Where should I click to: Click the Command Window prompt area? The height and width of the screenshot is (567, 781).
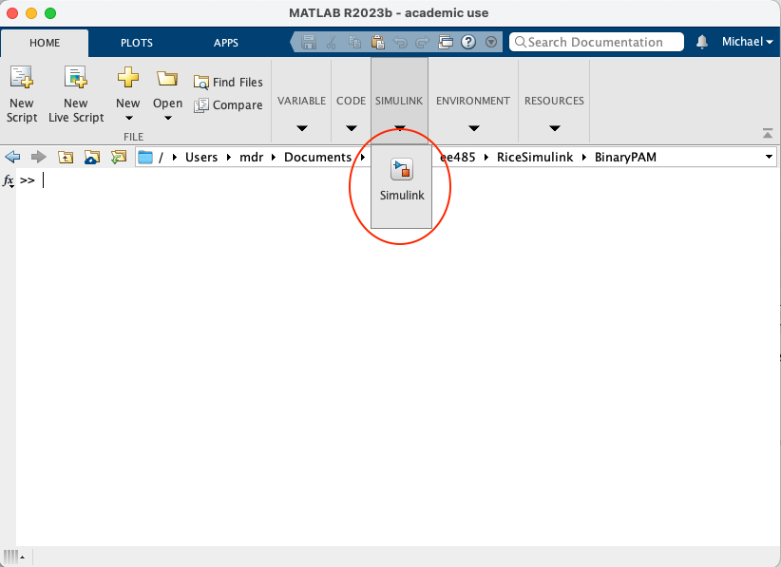[398, 358]
